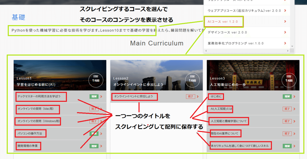Click the red chevron beside デザインコース
Screen dimensions: 307x159
click(285, 32)
